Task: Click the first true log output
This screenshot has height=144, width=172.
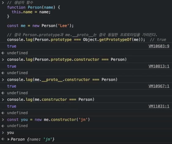Action: pyautogui.click(x=12, y=46)
